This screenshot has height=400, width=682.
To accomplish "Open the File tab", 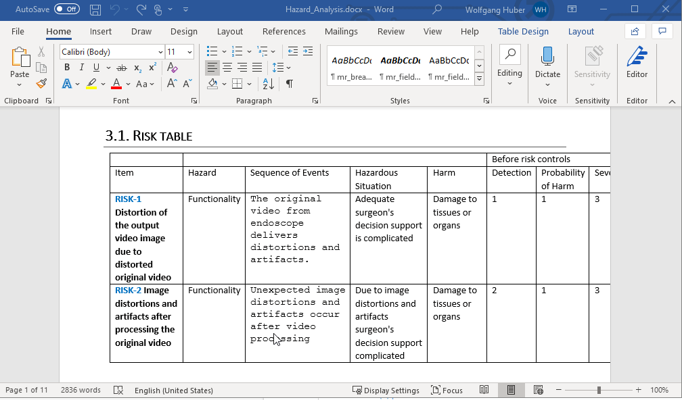I will click(18, 31).
